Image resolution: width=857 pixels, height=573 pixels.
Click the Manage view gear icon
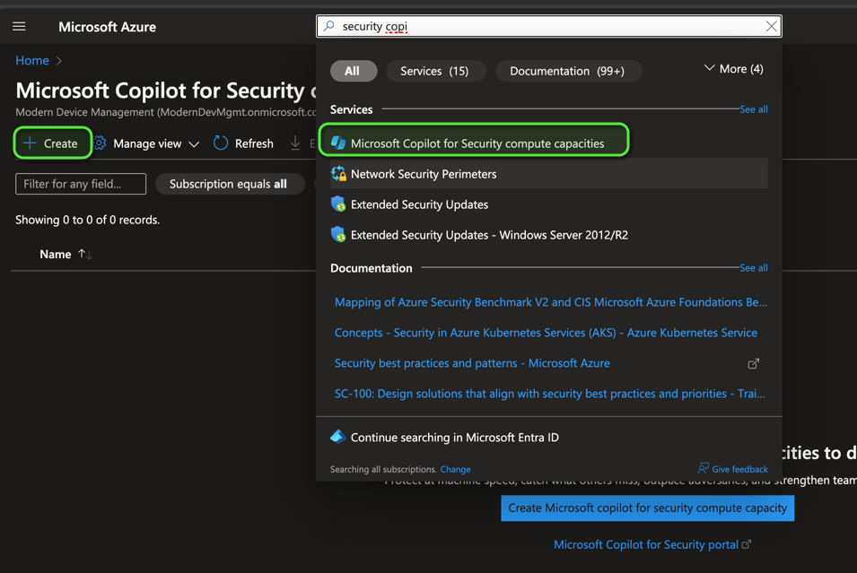(101, 143)
